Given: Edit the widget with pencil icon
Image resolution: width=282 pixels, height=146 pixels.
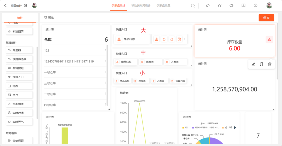Looking at the screenshot, I should (x=253, y=64).
